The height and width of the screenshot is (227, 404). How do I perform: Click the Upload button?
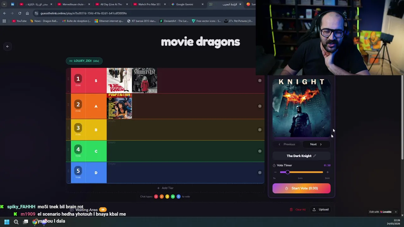coord(321,209)
